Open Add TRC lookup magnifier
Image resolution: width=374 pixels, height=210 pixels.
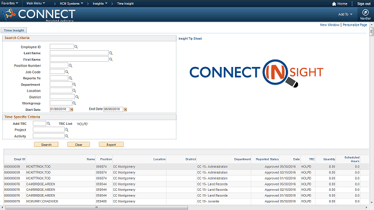(49, 124)
